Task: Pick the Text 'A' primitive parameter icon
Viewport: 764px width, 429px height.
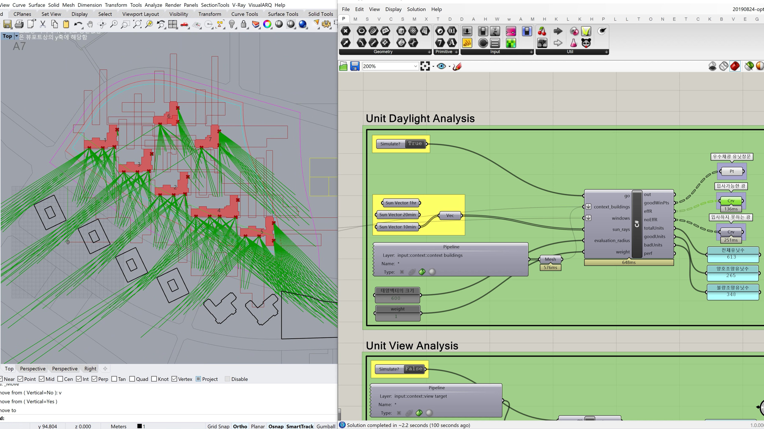Action: pos(452,43)
